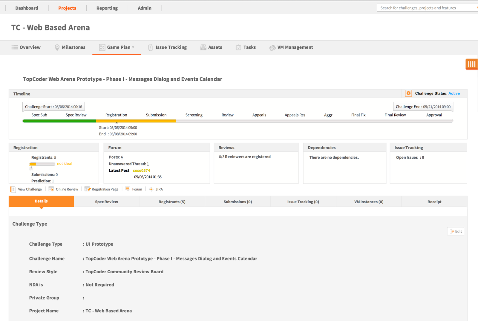Open the VM Management tab
This screenshot has height=321, width=478.
(x=291, y=47)
